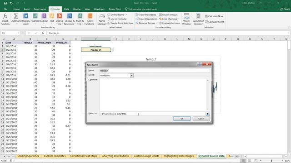Viewport: 291px width, 163px height.
Task: Click OK in New Name dialog
Action: [182, 119]
